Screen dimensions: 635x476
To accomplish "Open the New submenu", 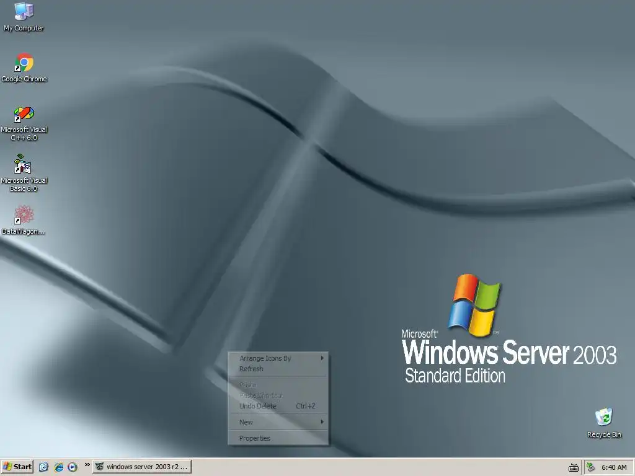I will point(278,421).
